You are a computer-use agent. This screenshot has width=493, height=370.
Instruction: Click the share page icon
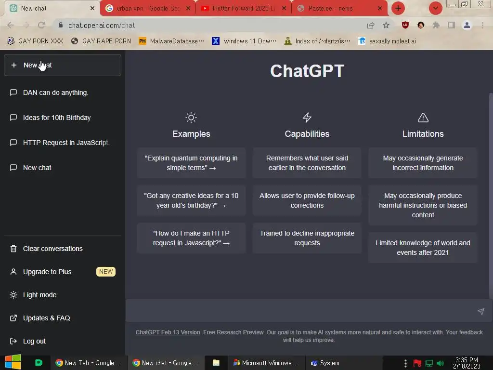click(371, 25)
